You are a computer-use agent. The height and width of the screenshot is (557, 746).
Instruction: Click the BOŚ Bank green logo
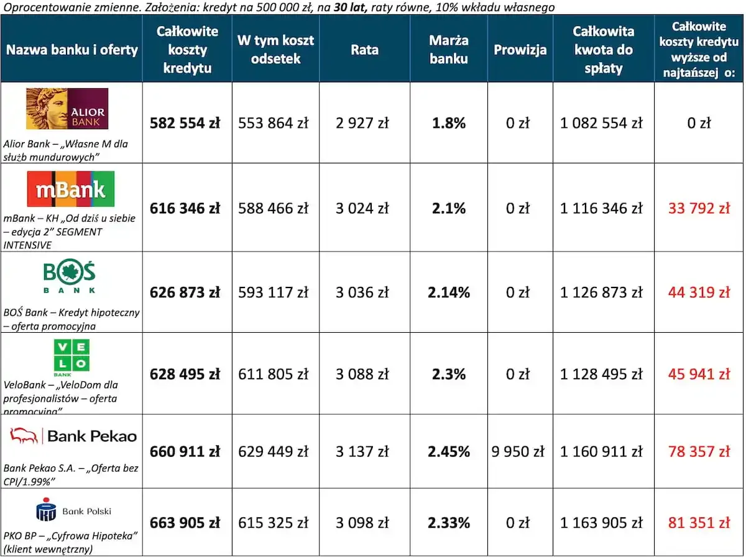click(x=70, y=278)
